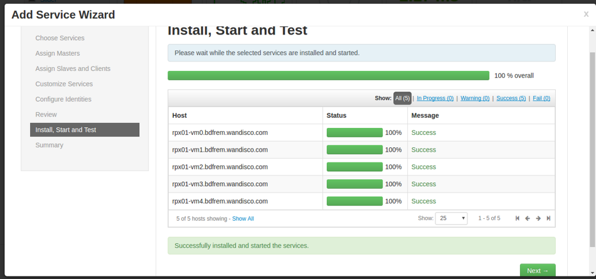This screenshot has height=279, width=596.
Task: Open Success message for rpx01-vm2
Action: (x=423, y=167)
